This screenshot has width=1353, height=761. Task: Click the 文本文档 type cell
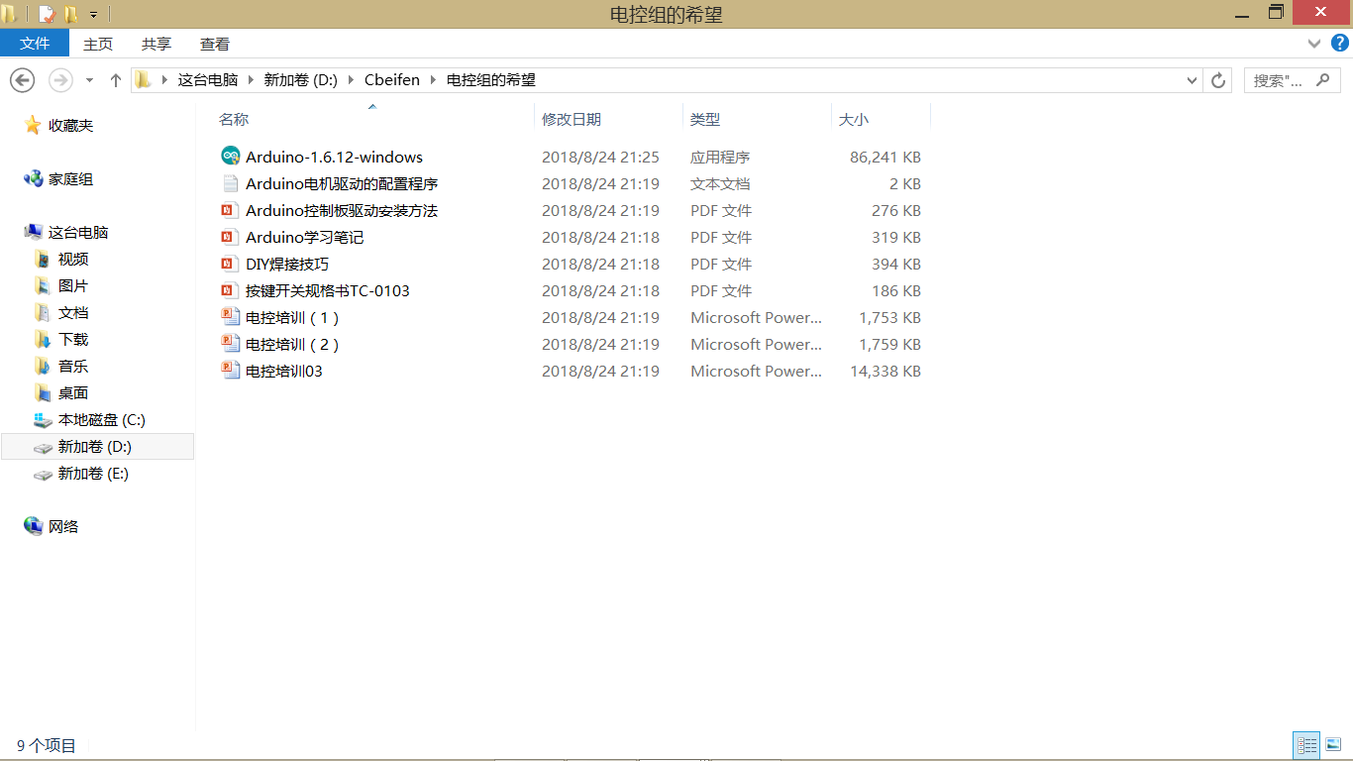click(x=720, y=183)
